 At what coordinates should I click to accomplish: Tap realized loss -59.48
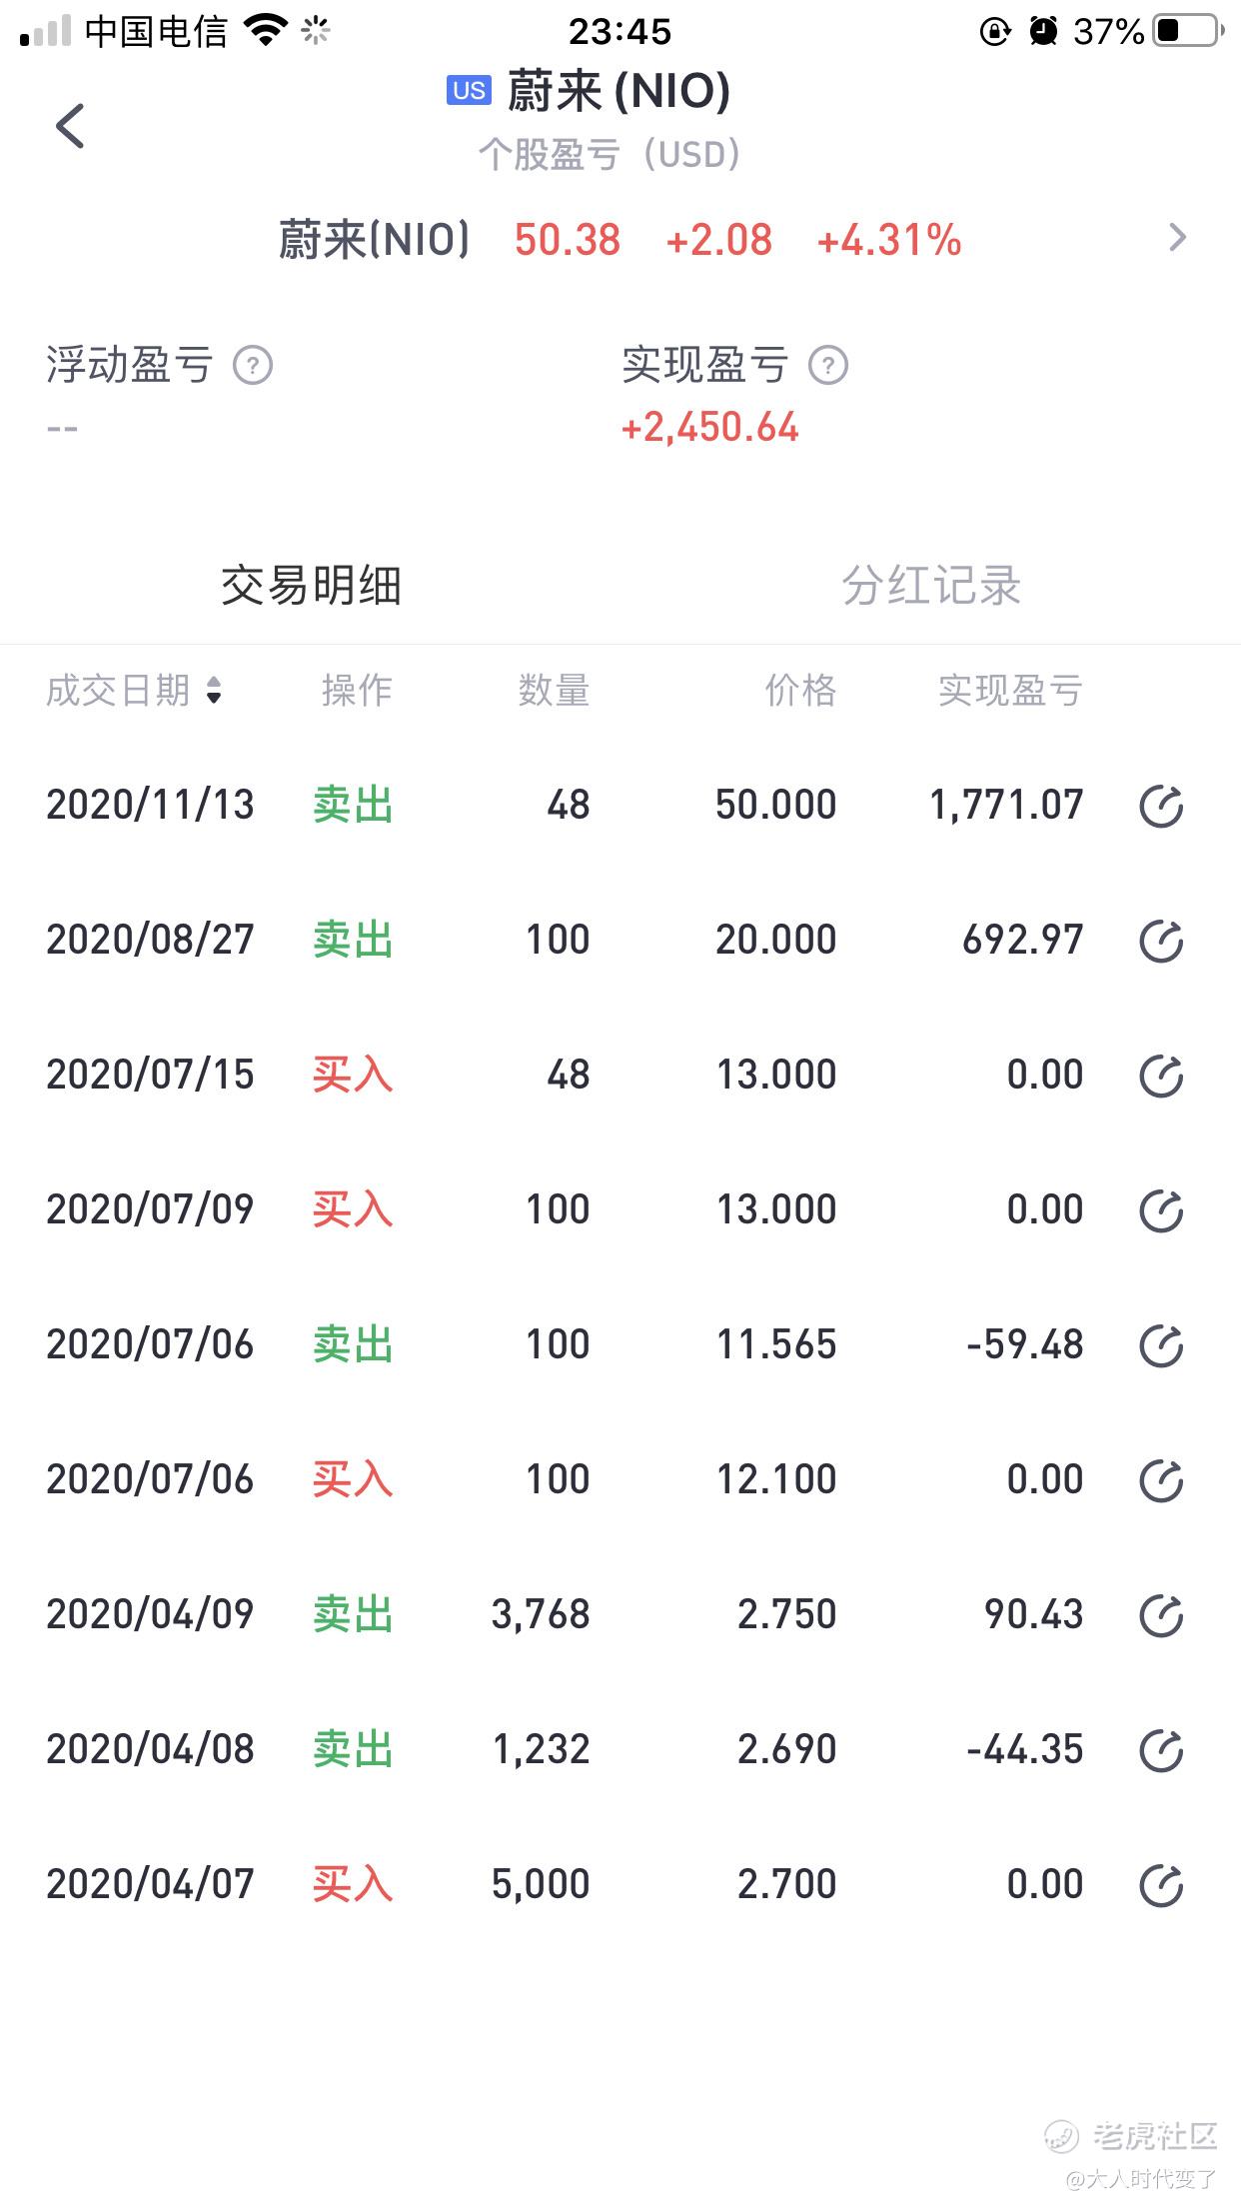coord(1025,1344)
